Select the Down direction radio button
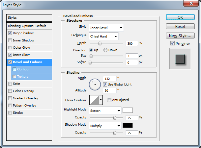201x148 pixels. click(105, 50)
